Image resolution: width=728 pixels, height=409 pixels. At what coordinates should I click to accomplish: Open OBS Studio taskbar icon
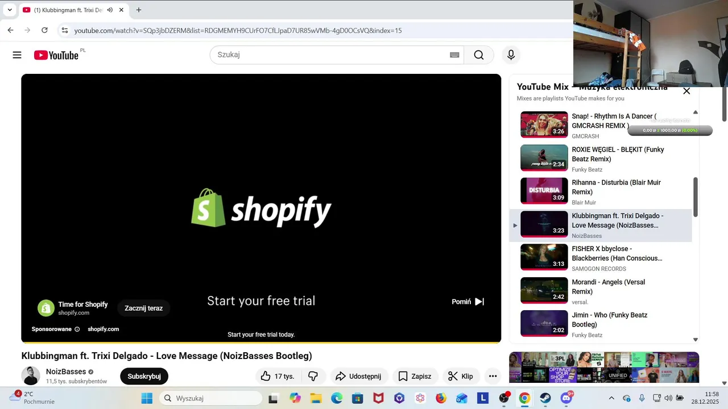click(x=504, y=398)
